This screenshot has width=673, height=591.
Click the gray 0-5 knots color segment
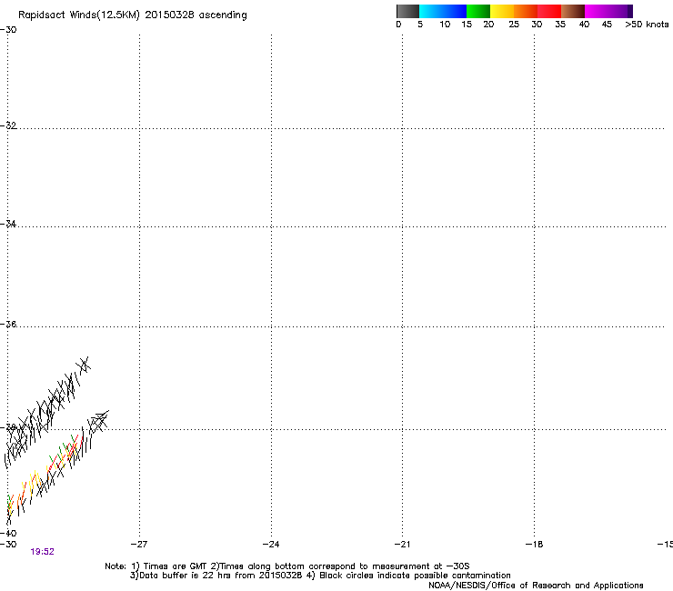coord(407,11)
